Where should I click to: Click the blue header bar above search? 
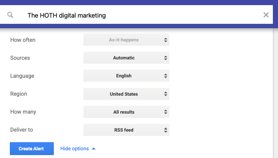(x=139, y=2)
